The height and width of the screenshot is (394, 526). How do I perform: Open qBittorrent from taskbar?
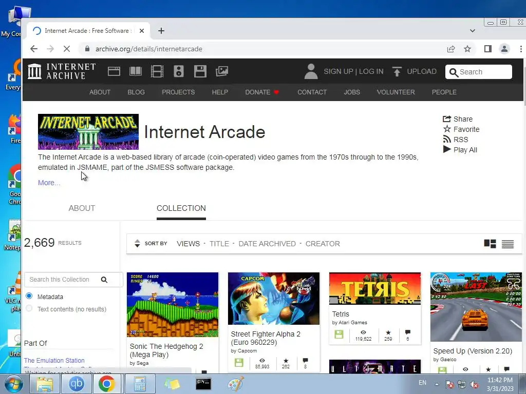76,384
